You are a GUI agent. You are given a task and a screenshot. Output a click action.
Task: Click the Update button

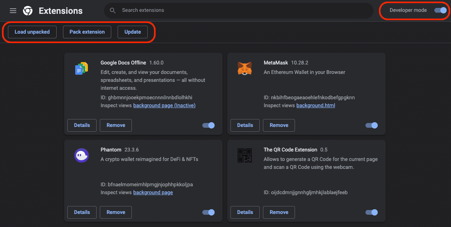[133, 32]
